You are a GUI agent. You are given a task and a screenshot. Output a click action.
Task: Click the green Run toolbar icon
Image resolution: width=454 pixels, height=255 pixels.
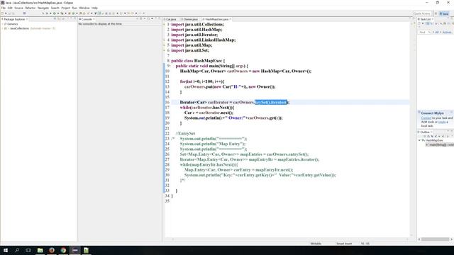click(55, 13)
